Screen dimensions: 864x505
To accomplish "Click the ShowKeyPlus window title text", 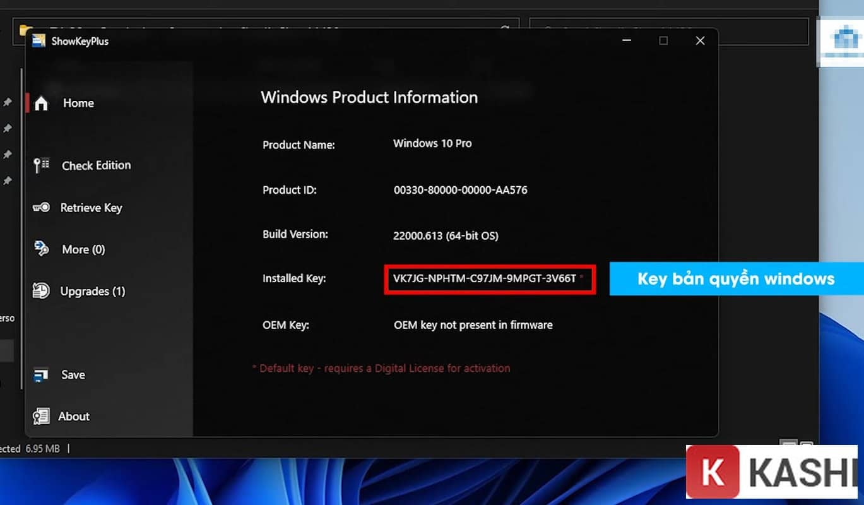I will pyautogui.click(x=80, y=42).
